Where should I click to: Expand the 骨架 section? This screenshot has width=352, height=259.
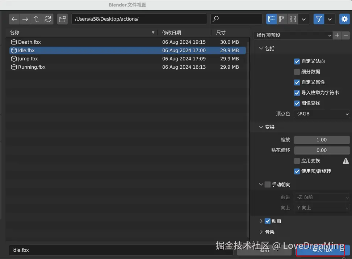[x=261, y=232]
